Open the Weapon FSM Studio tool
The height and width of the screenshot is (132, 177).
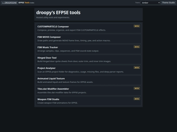(88, 101)
